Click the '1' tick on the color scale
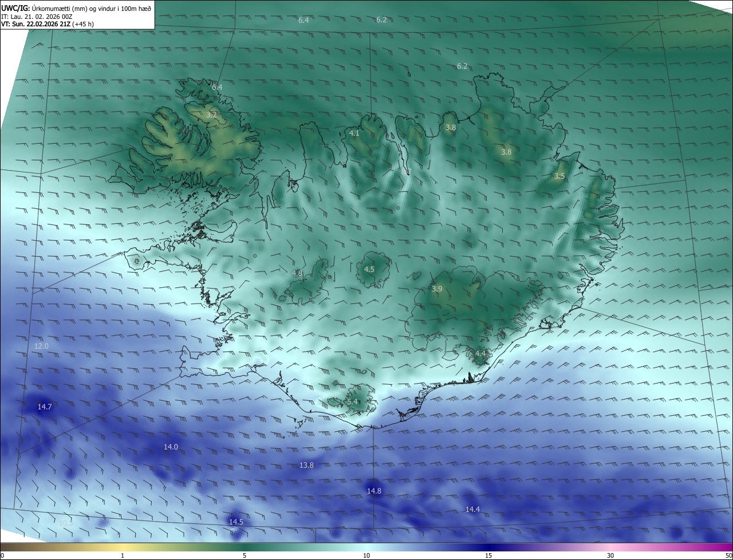The width and height of the screenshot is (733, 560). [x=123, y=556]
